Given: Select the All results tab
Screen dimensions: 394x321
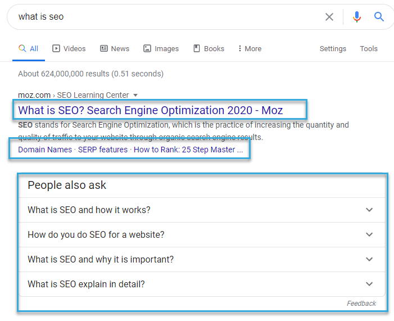Looking at the screenshot, I should point(29,49).
